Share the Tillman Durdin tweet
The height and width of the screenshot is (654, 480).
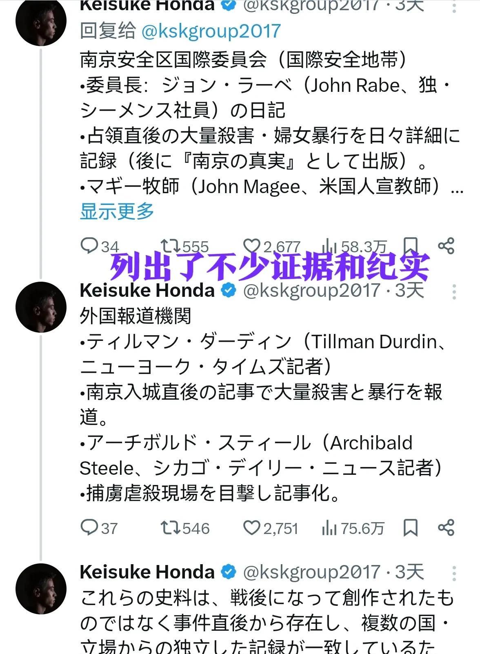coord(446,528)
